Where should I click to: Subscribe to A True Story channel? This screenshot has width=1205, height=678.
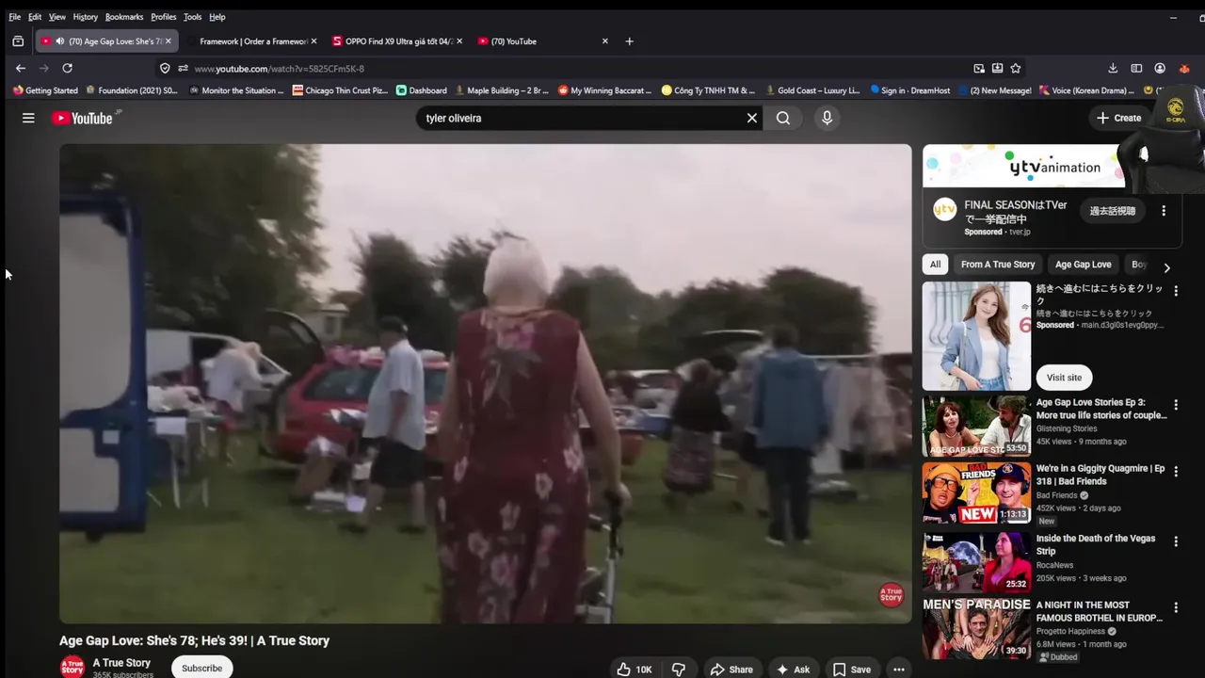[202, 668]
